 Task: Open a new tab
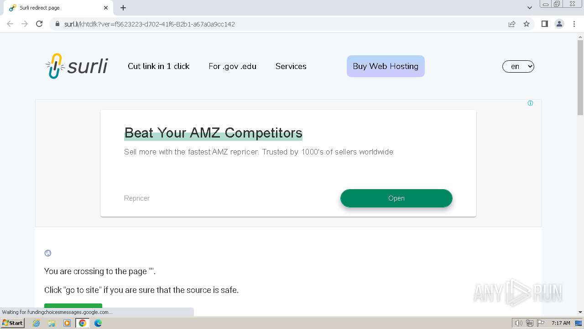[123, 8]
